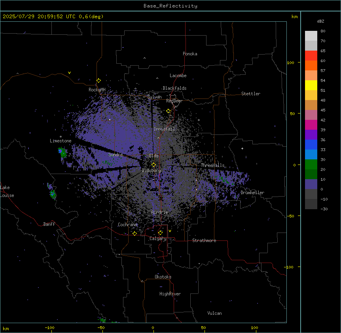The image size is (341, 333).
Task: Select the yellow 51-54 dBZ legend swatch
Action: point(311,85)
